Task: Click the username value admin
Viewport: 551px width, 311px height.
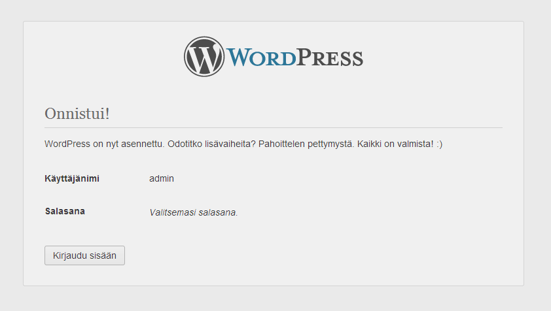Action: pyautogui.click(x=162, y=178)
